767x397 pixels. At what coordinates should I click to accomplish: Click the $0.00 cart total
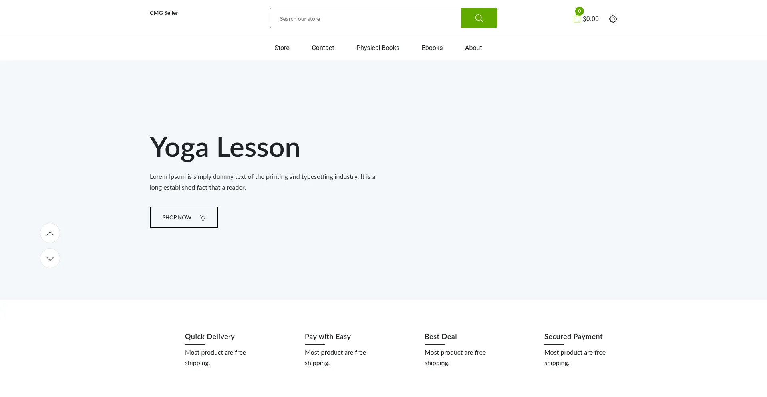point(590,19)
